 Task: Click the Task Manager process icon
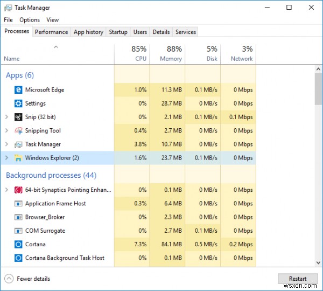click(18, 144)
